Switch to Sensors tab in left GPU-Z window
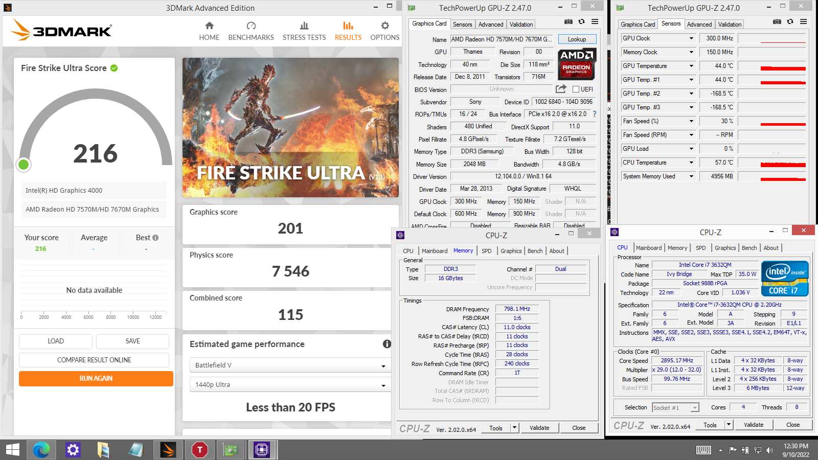This screenshot has width=818, height=460. pyautogui.click(x=463, y=25)
